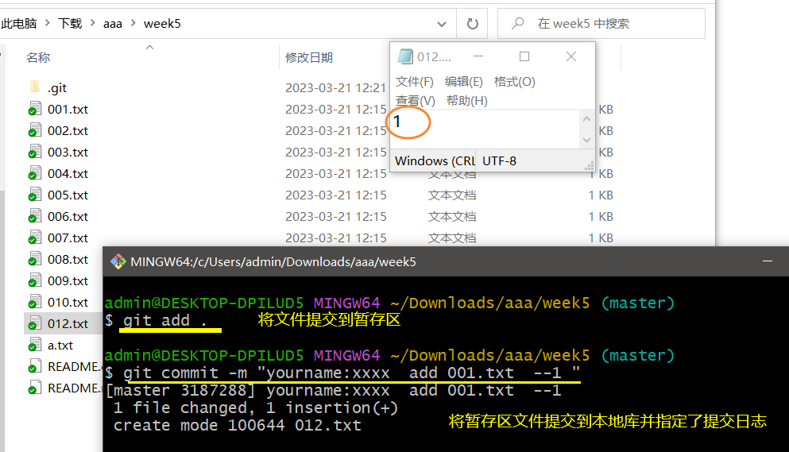789x452 pixels.
Task: Sort files by 修改日期 column header
Action: (309, 57)
